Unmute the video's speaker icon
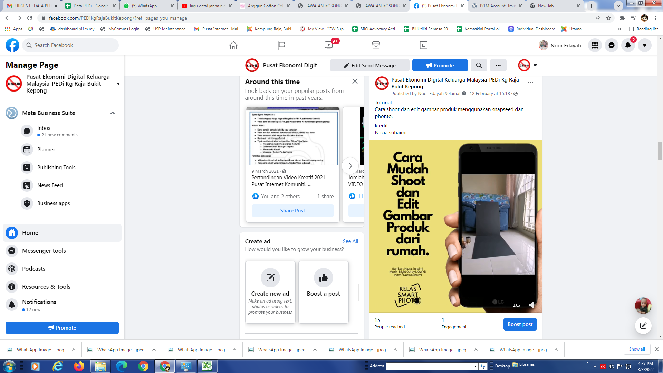Screen dimensions: 663x373 532,305
